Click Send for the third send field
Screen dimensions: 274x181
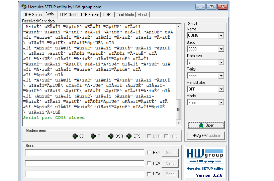(x=170, y=174)
